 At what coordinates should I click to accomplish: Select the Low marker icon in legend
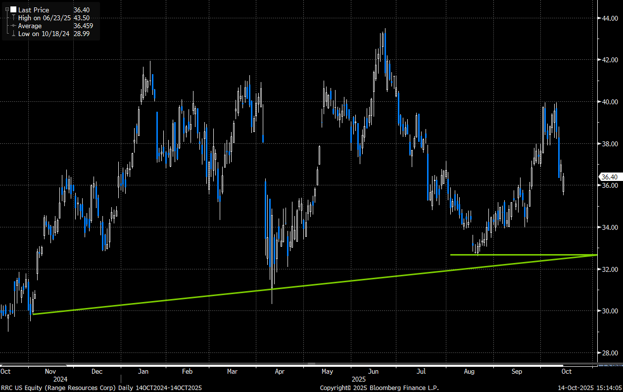pyautogui.click(x=13, y=34)
